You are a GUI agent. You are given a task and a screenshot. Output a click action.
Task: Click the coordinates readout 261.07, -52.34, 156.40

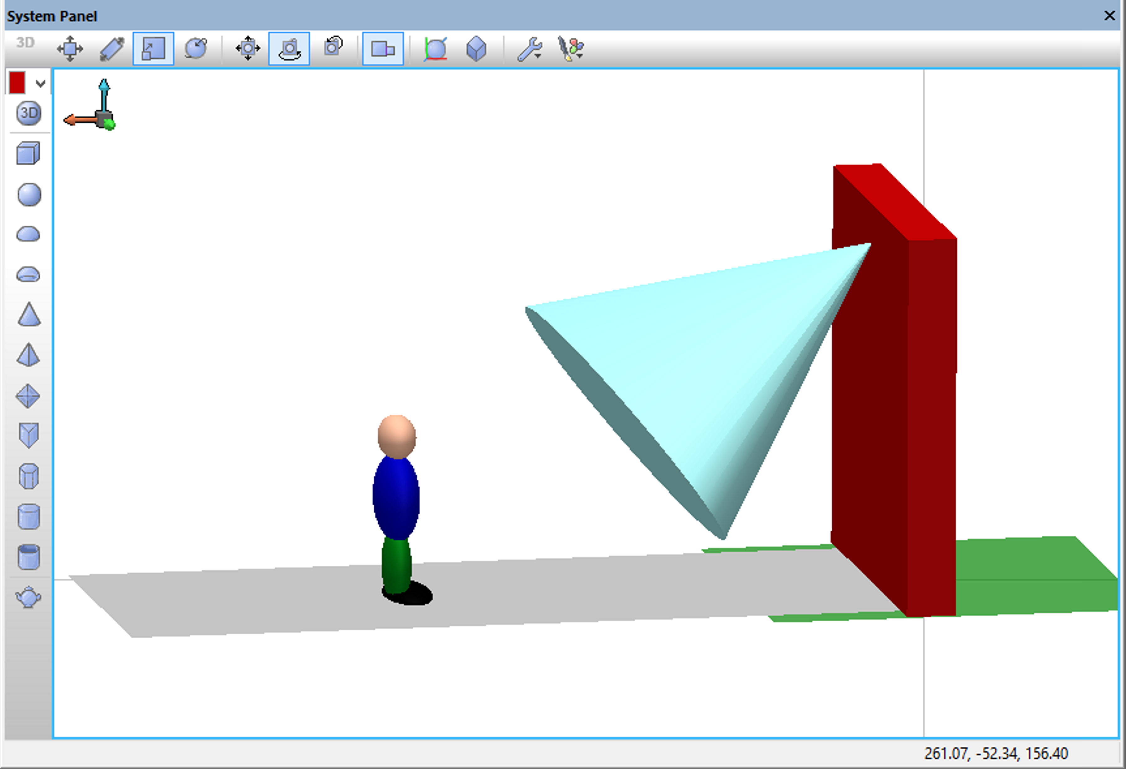click(x=996, y=753)
